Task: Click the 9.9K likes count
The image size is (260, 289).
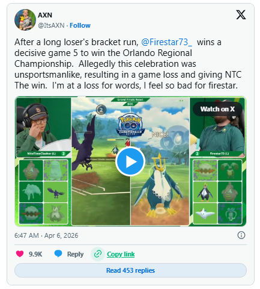Action: pos(35,254)
